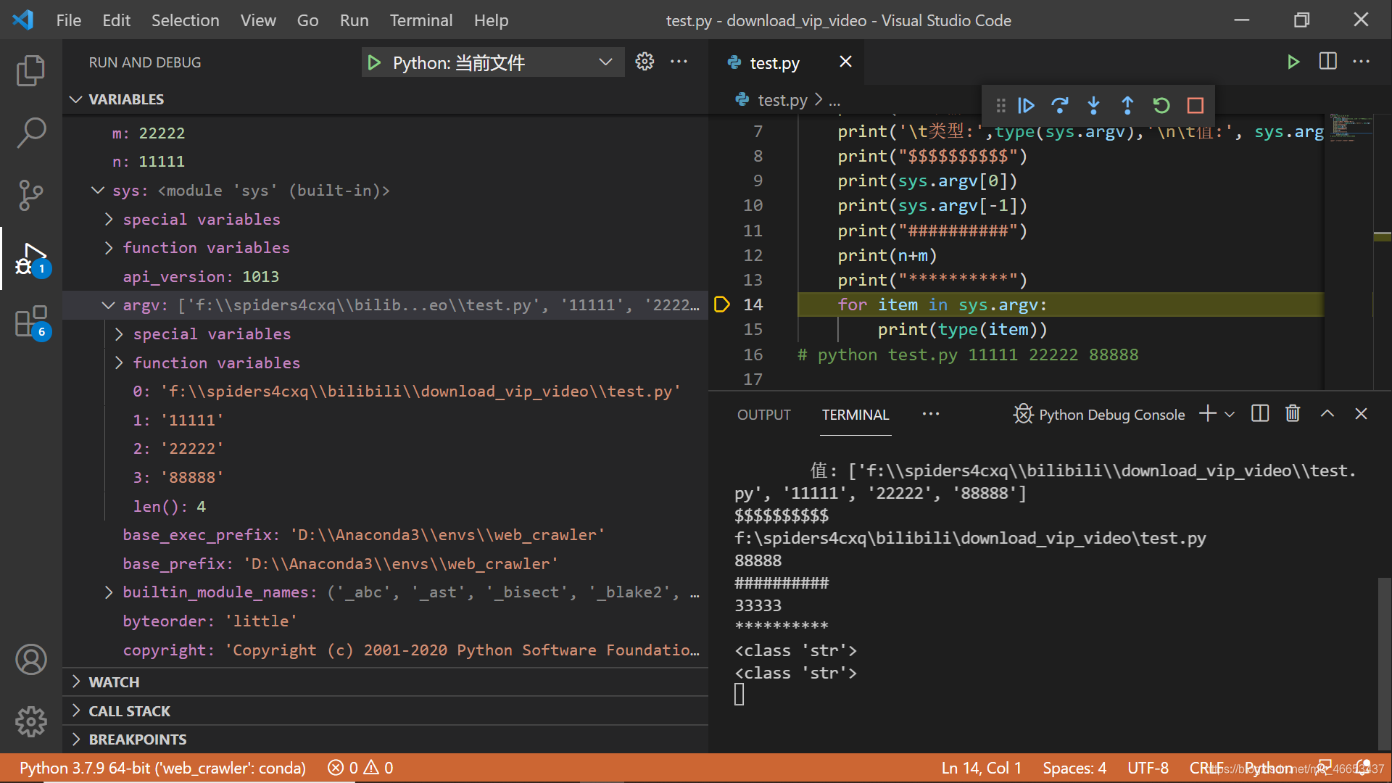
Task: Toggle the breakpoint on line 14
Action: coord(721,304)
